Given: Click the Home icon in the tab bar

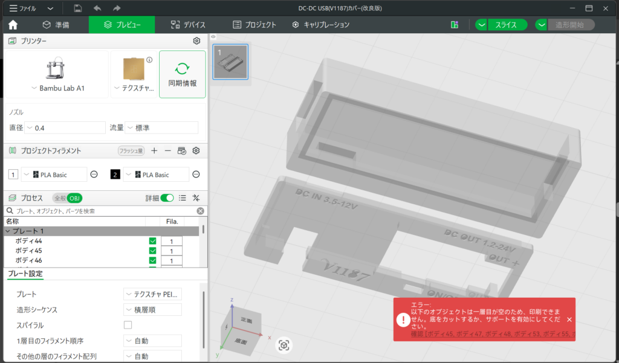Looking at the screenshot, I should [x=13, y=25].
